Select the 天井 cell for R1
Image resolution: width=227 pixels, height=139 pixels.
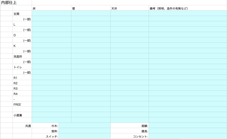pos(129,78)
